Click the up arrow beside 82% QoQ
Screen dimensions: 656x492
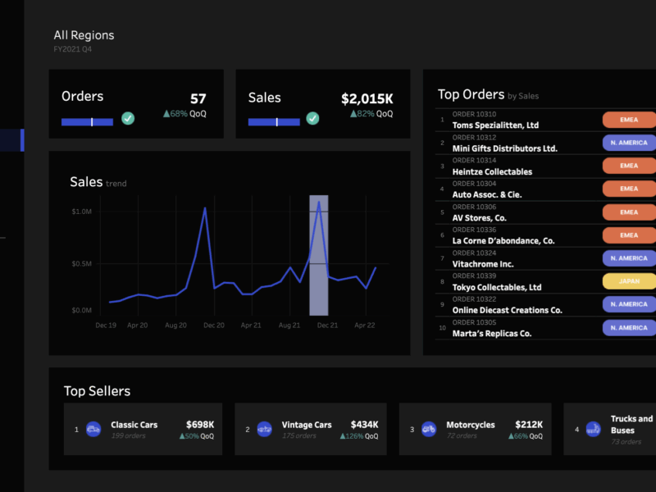click(353, 114)
